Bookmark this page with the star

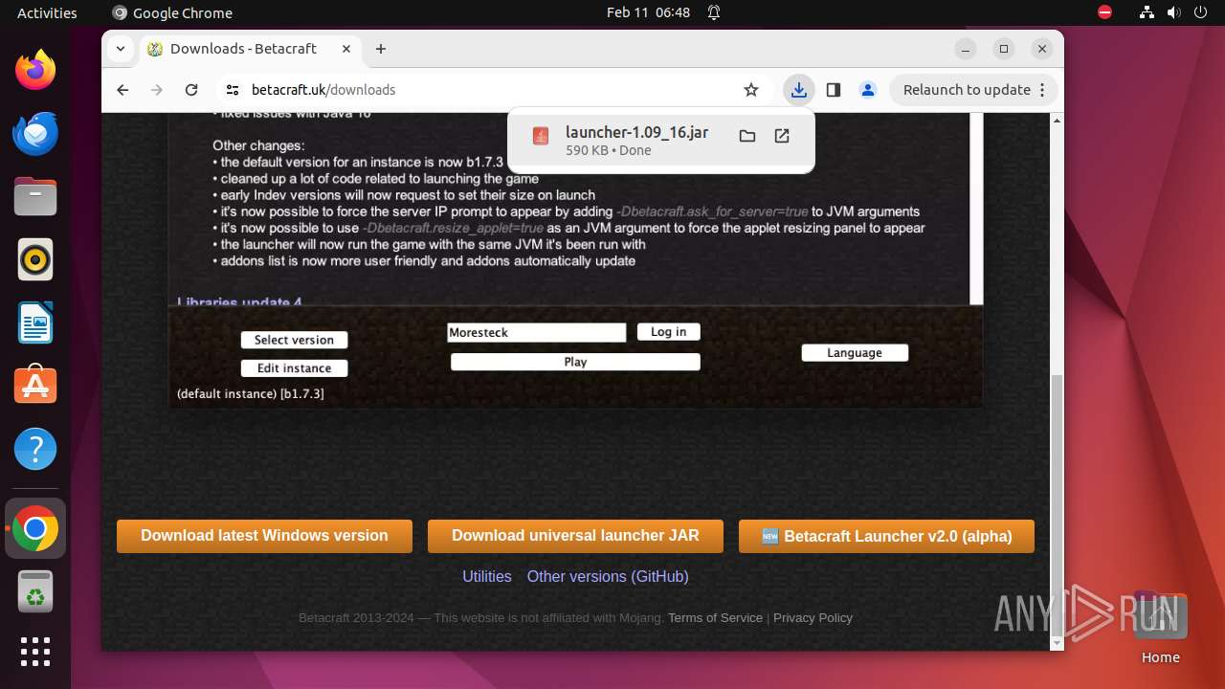click(x=751, y=90)
